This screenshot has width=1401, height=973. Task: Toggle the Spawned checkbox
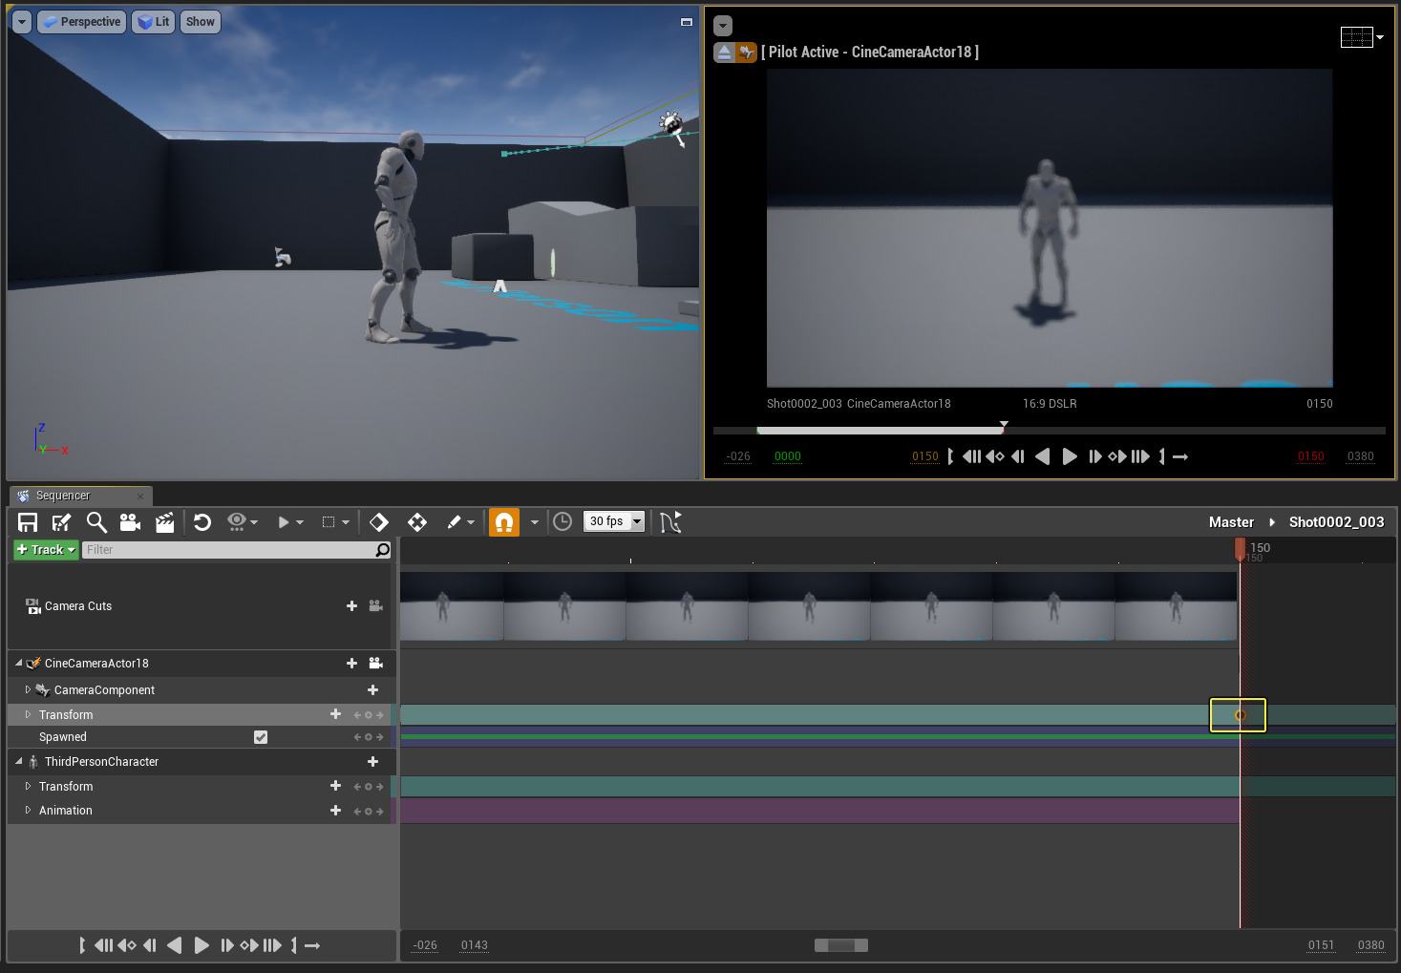pos(261,737)
